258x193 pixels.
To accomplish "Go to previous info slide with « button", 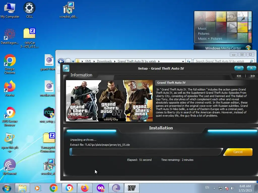I will pyautogui.click(x=239, y=76).
